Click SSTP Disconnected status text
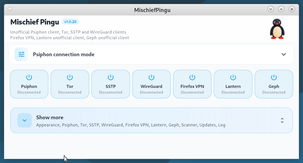Viewport: 303px width, 163px height. (x=111, y=92)
